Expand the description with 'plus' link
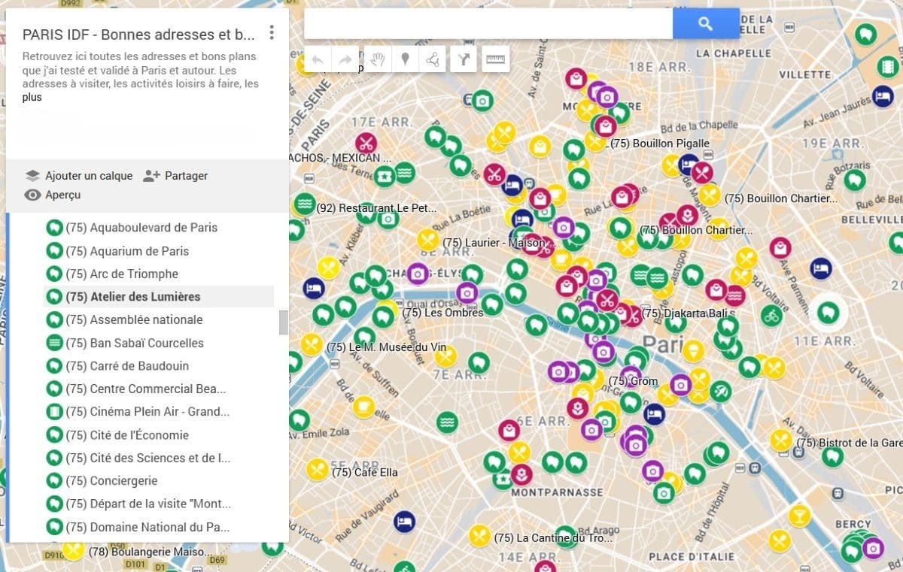The image size is (903, 572). pyautogui.click(x=32, y=97)
